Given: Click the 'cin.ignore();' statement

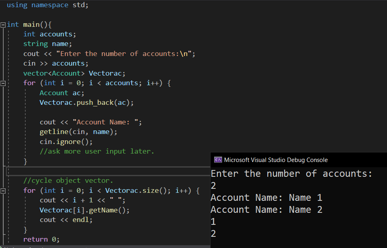Looking at the screenshot, I should (x=66, y=141).
